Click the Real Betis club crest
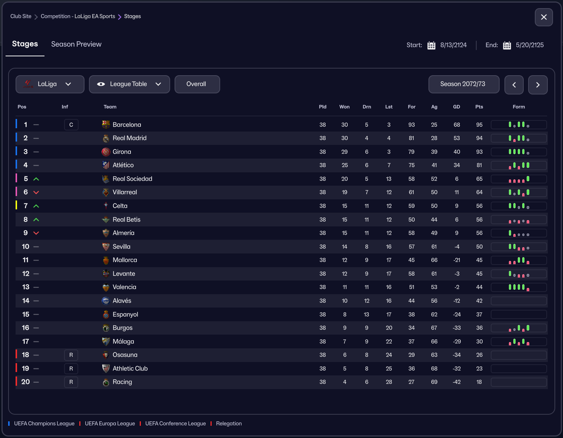The height and width of the screenshot is (438, 563). [106, 219]
